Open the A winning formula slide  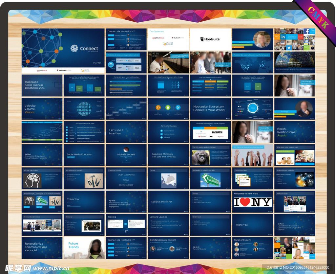coord(126,178)
